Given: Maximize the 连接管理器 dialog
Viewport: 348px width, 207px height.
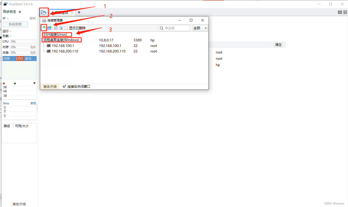Looking at the screenshot, I should tap(191, 20).
